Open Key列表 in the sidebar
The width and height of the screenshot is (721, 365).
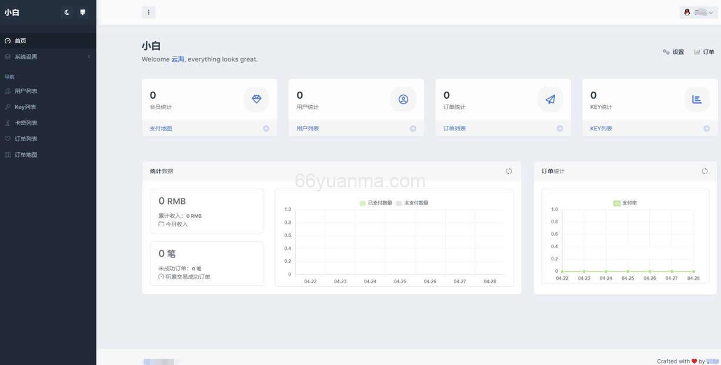click(x=25, y=107)
